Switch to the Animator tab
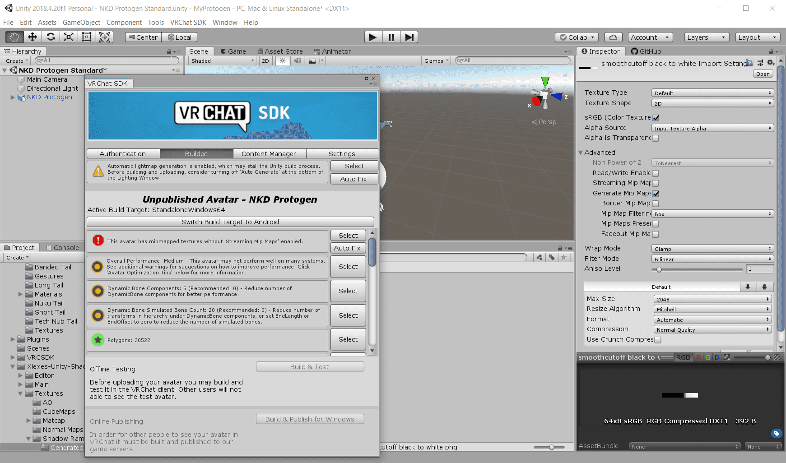 tap(332, 51)
